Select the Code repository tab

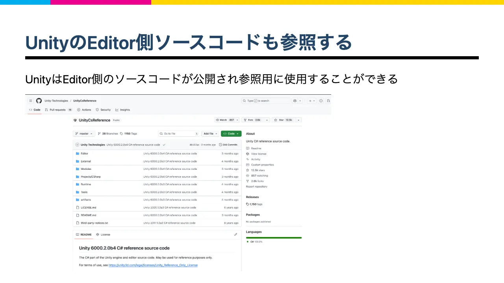(35, 110)
